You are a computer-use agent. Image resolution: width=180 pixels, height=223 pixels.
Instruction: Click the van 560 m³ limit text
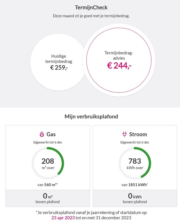(47, 185)
